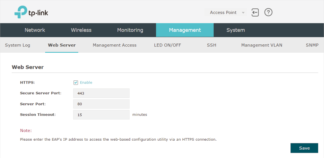Click the Save button
The image size is (324, 158).
pos(304,148)
